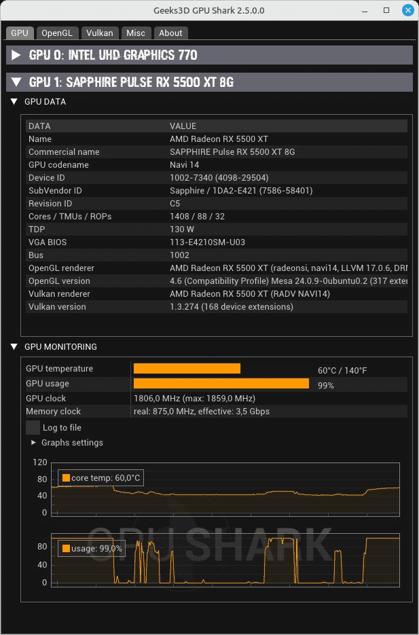Collapse the GPU MONITORING section arrow
Screen dimensions: 419x635
click(x=14, y=347)
